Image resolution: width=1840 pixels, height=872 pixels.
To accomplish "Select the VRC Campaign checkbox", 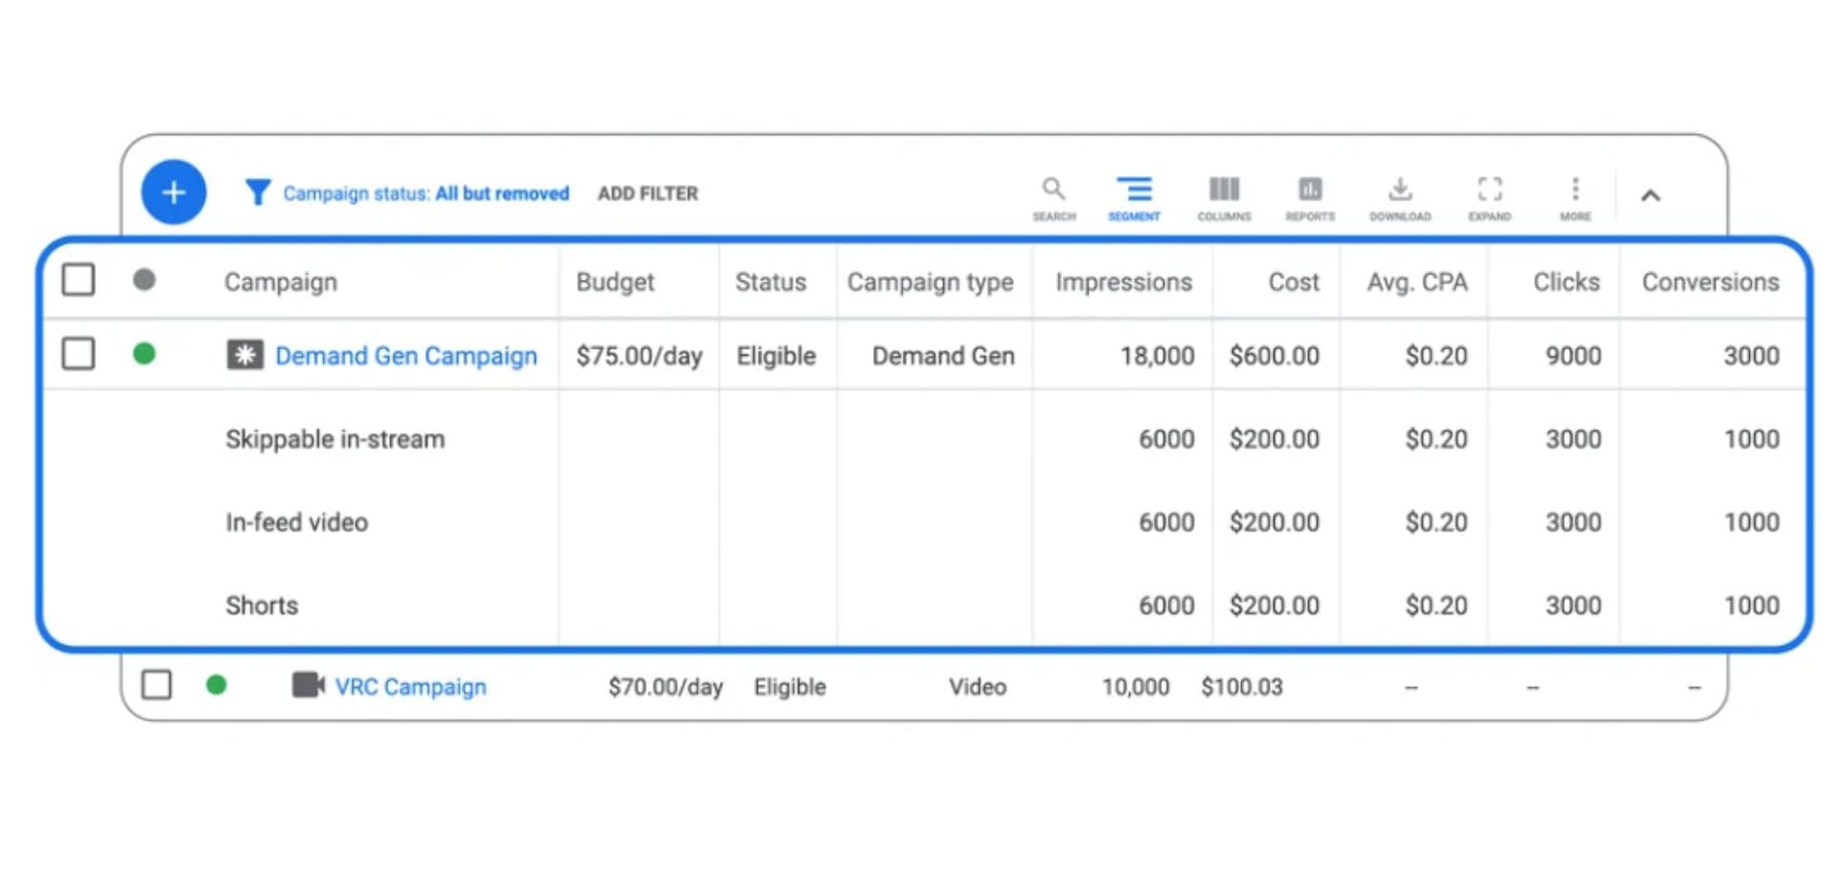I will (156, 685).
